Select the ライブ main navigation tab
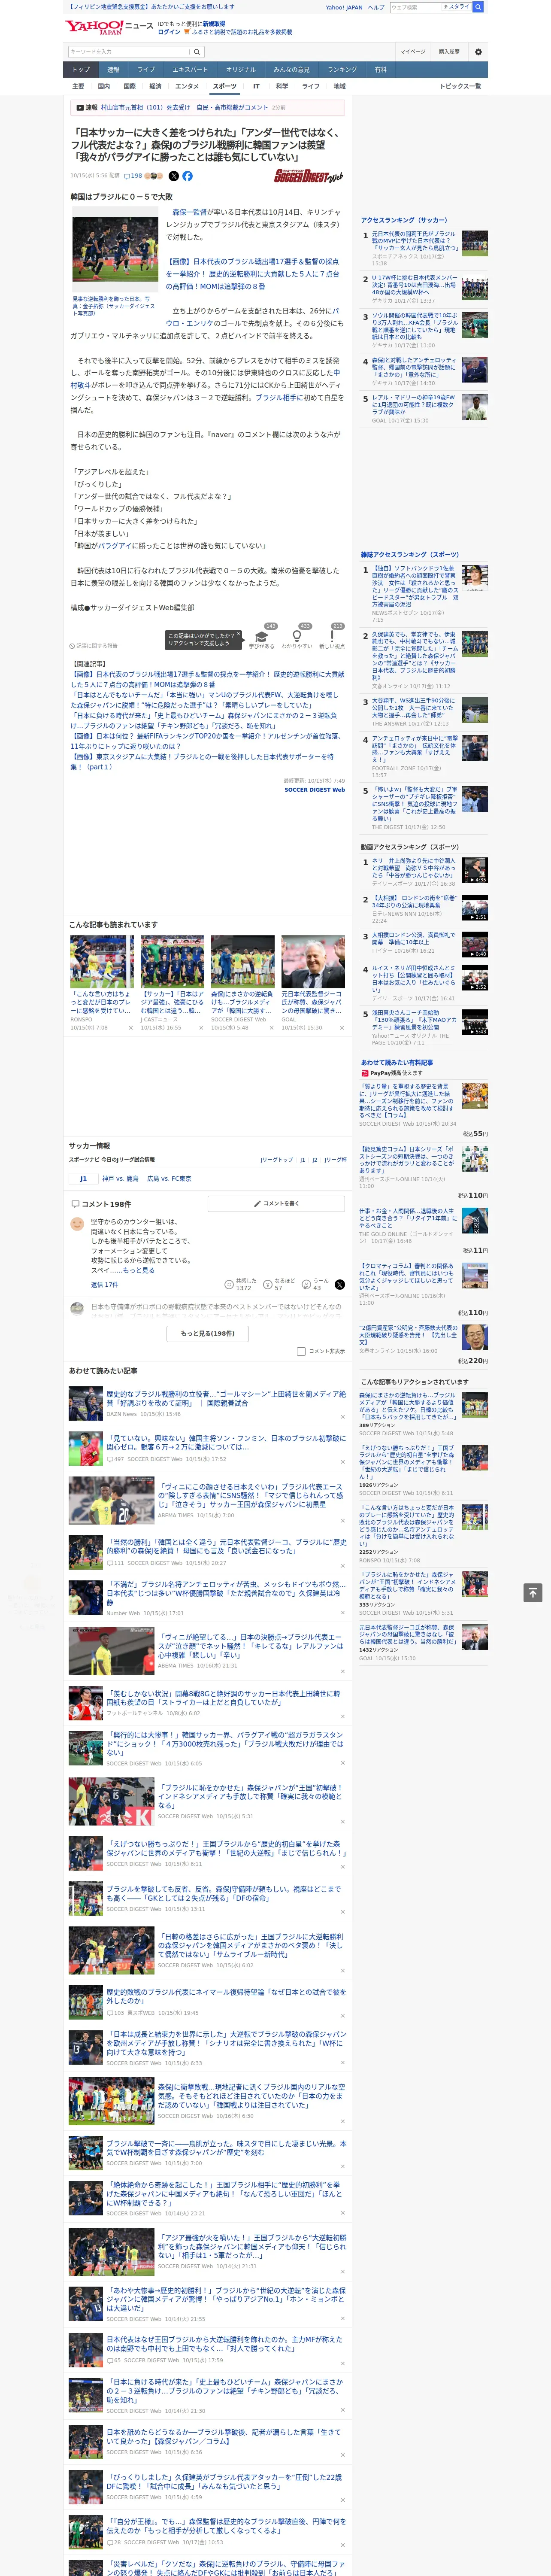The height and width of the screenshot is (2576, 551). pos(146,70)
